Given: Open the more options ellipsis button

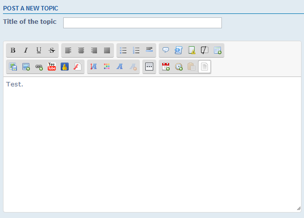Looking at the screenshot, I should pos(149,67).
